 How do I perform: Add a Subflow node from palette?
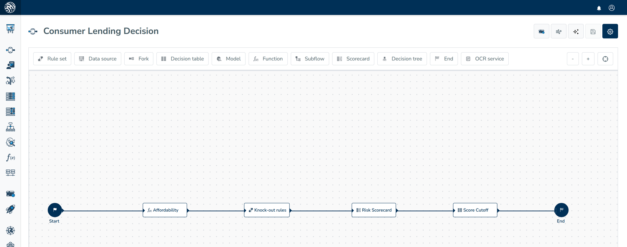[310, 59]
